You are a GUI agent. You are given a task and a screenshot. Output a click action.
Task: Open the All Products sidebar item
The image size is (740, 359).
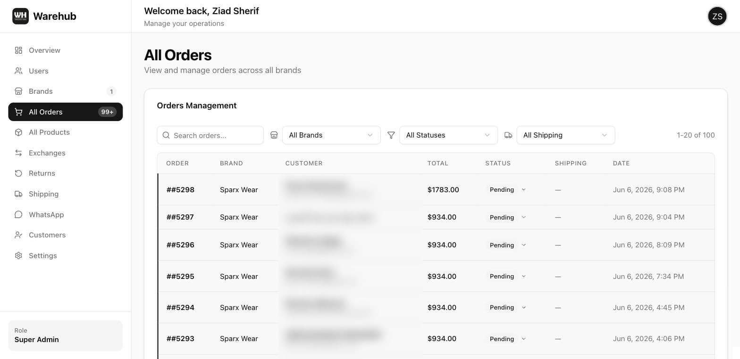[x=65, y=132]
